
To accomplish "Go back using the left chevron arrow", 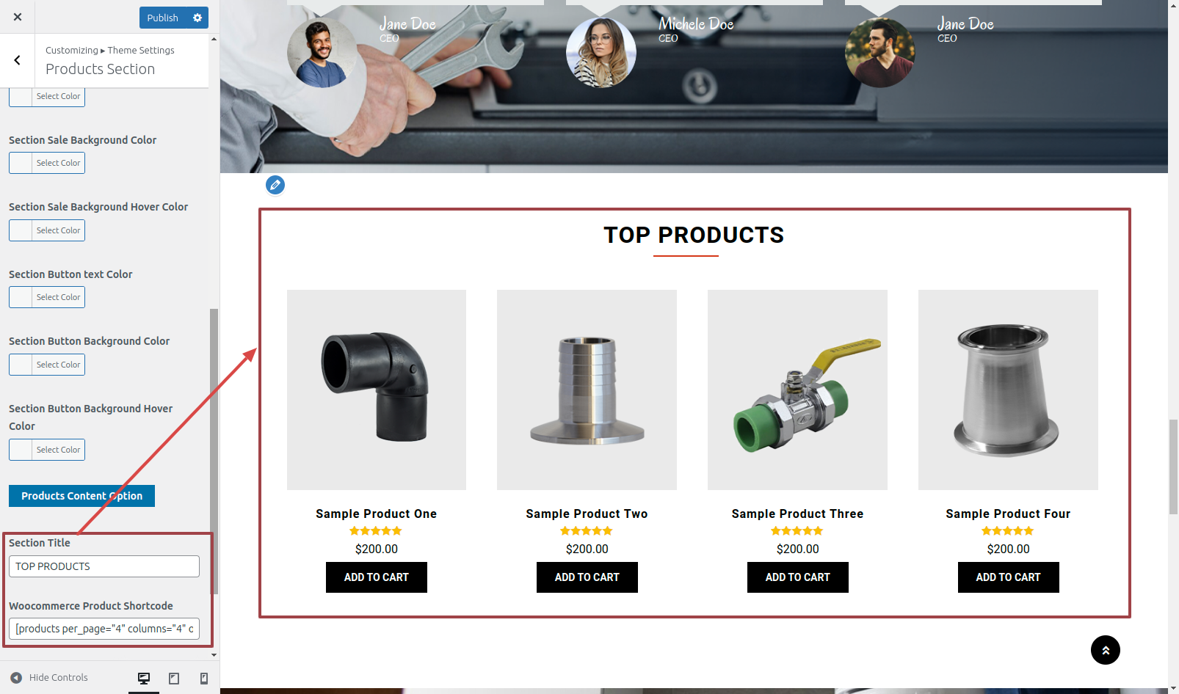I will pos(17,60).
